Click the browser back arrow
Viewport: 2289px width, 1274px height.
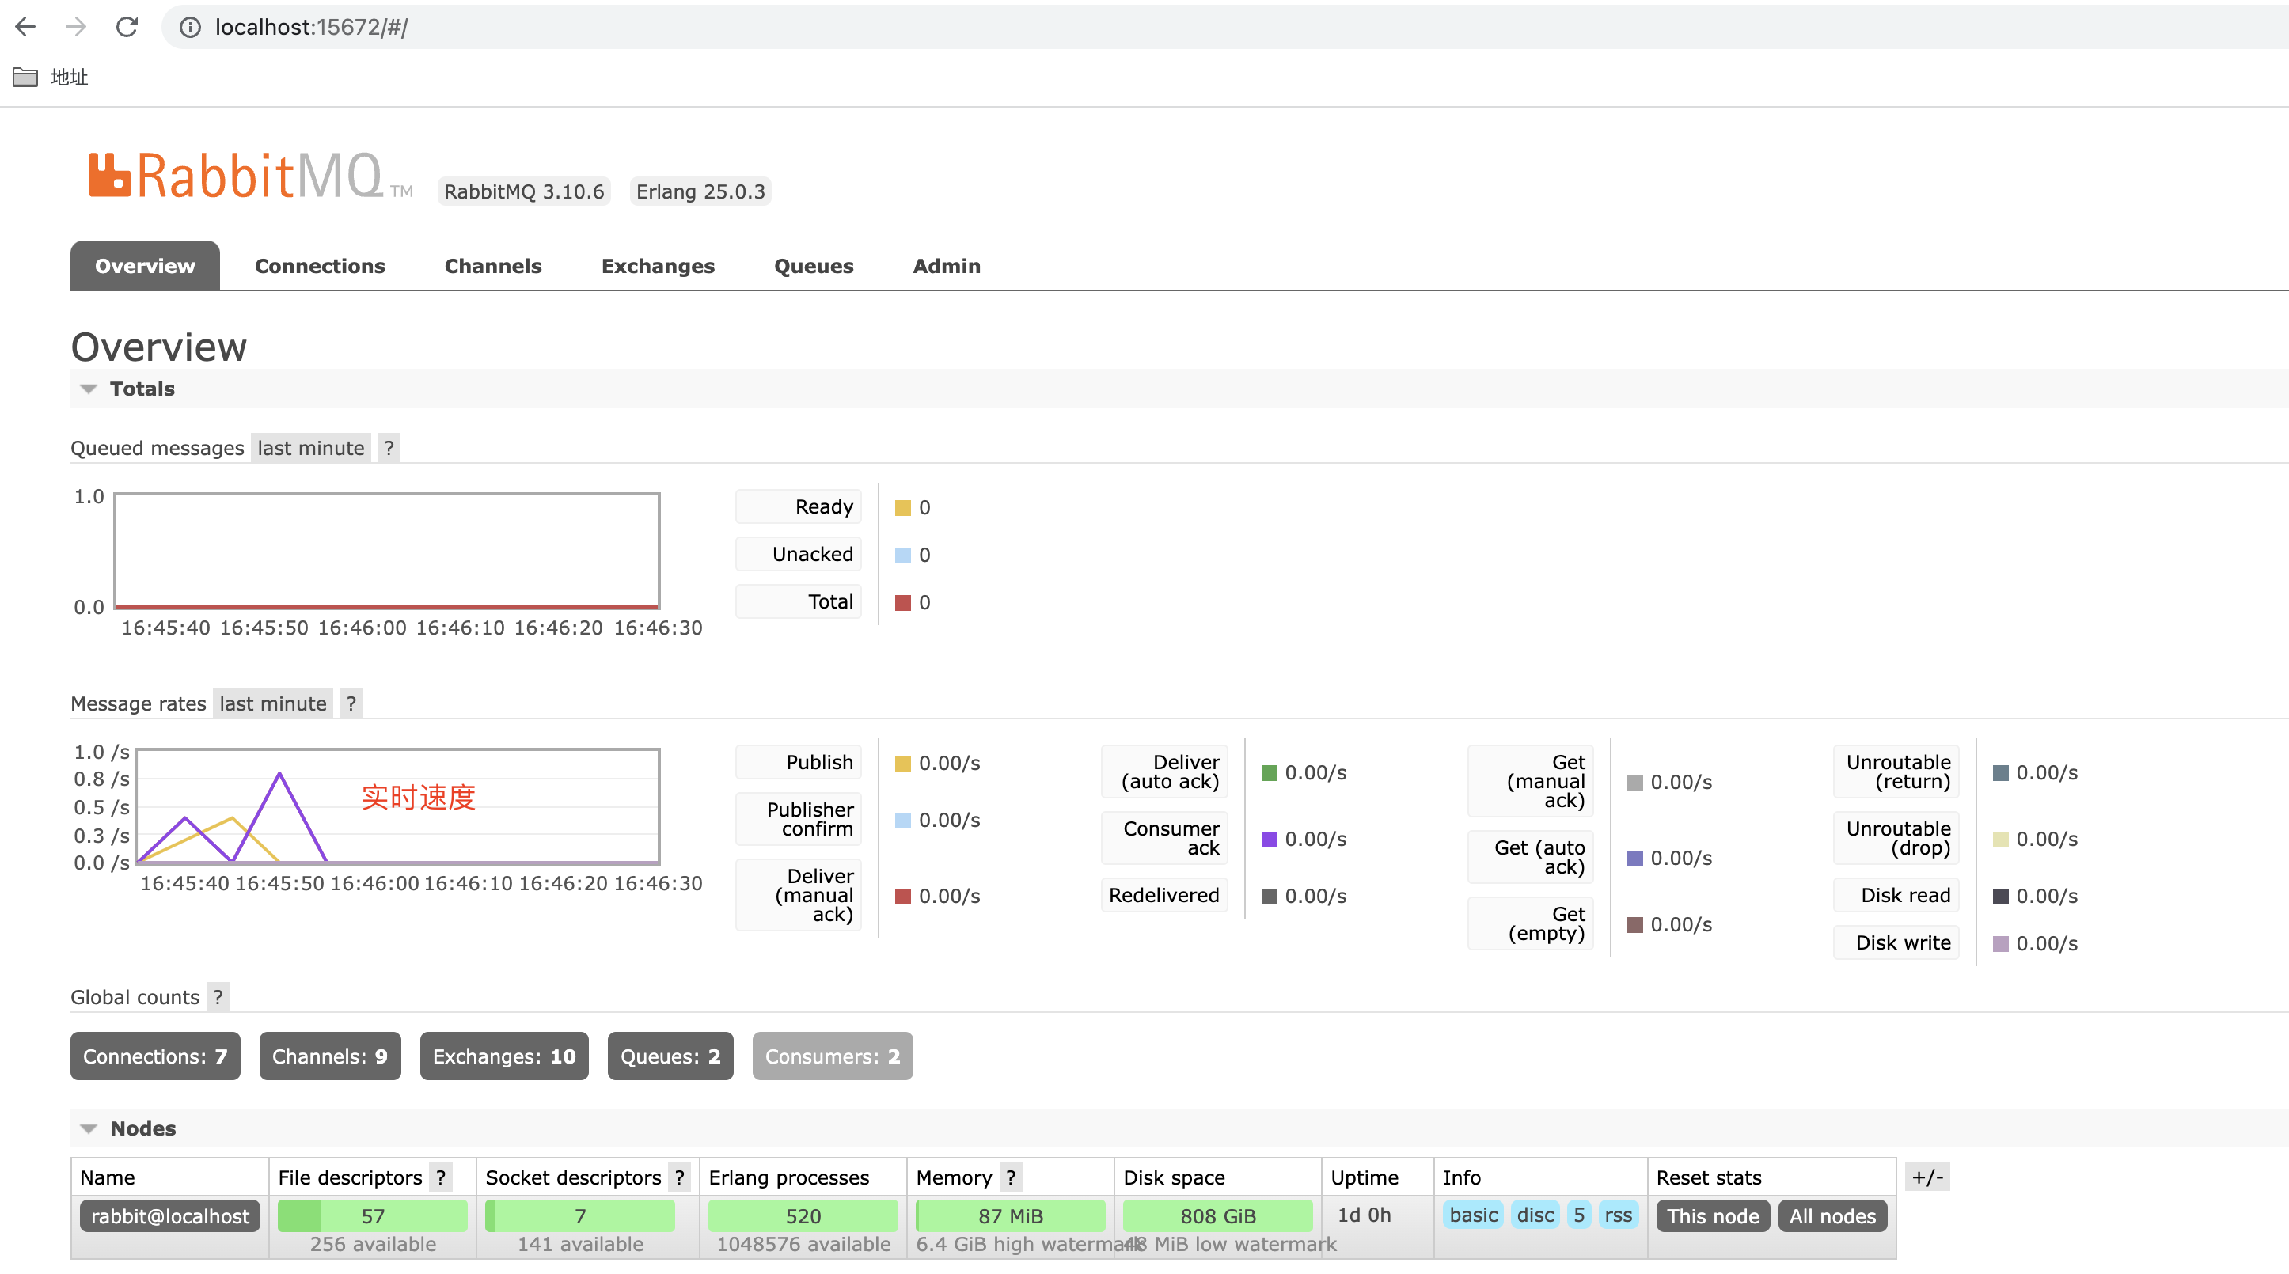26,28
